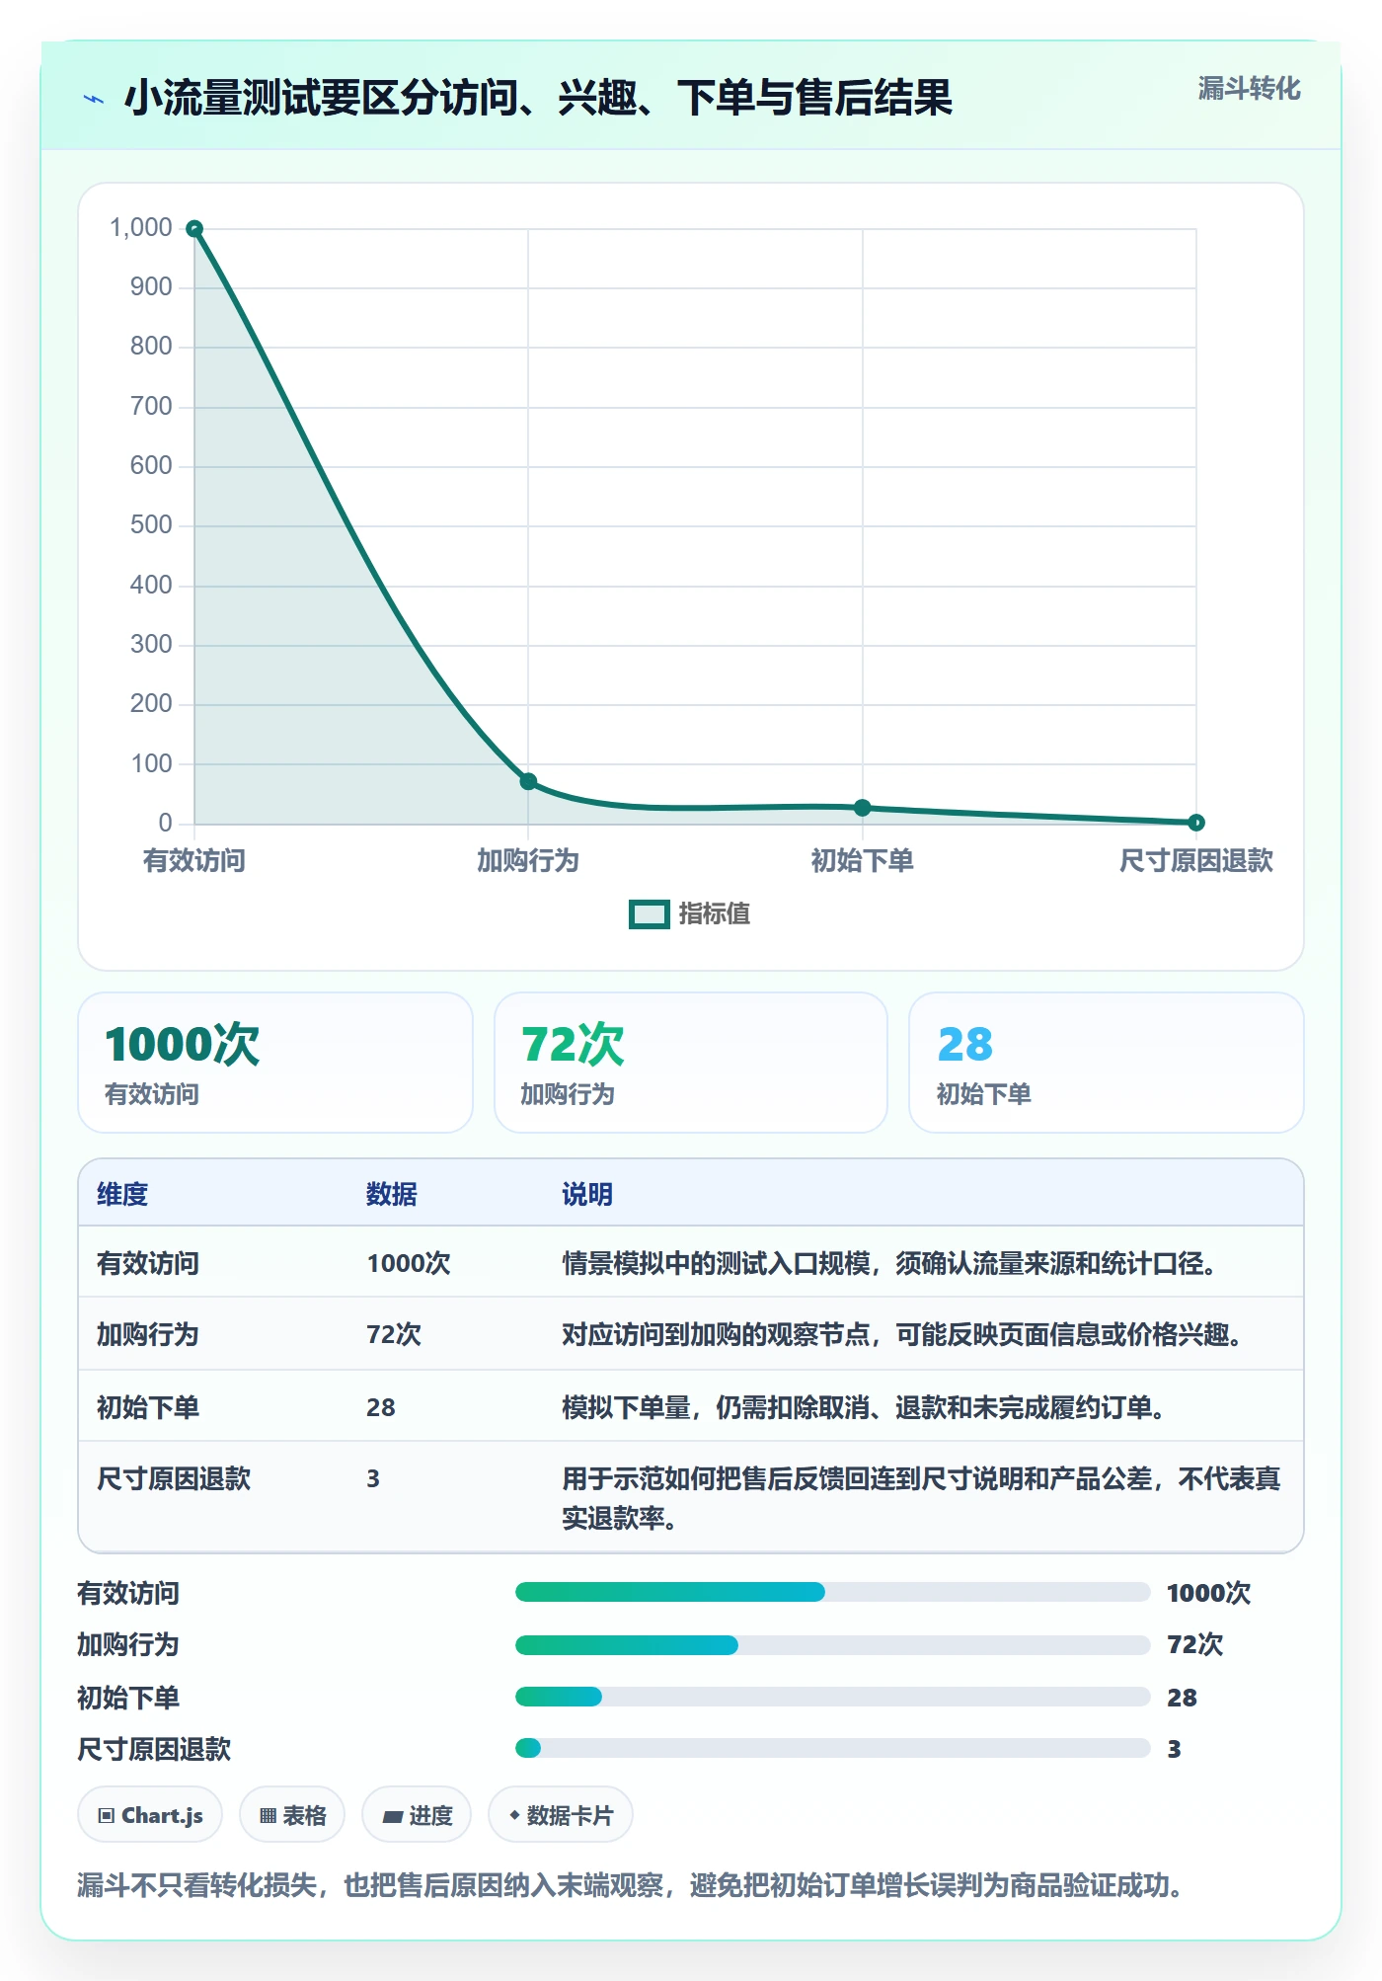Click the 加购行为 progress bar

[832, 1644]
